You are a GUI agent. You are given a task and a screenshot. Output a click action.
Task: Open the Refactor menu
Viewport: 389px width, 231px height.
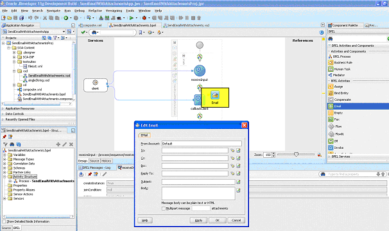click(x=95, y=11)
